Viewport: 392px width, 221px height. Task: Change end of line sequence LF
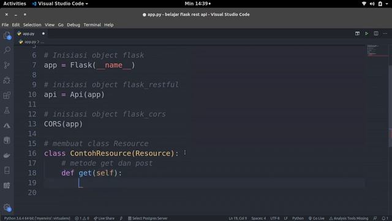pos(286,219)
